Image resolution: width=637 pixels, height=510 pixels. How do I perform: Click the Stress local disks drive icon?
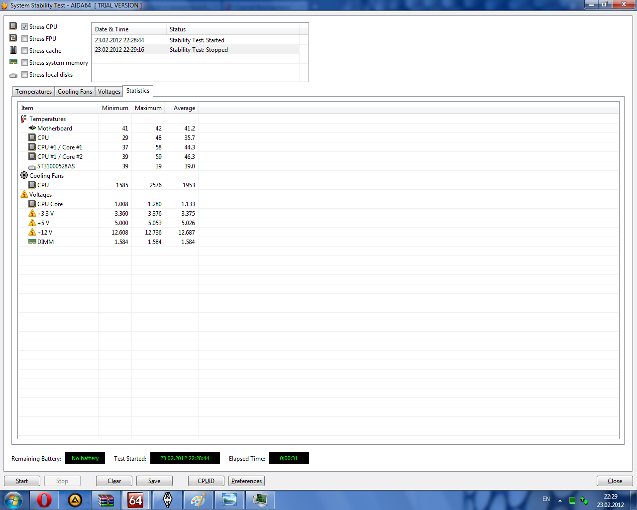(x=13, y=75)
